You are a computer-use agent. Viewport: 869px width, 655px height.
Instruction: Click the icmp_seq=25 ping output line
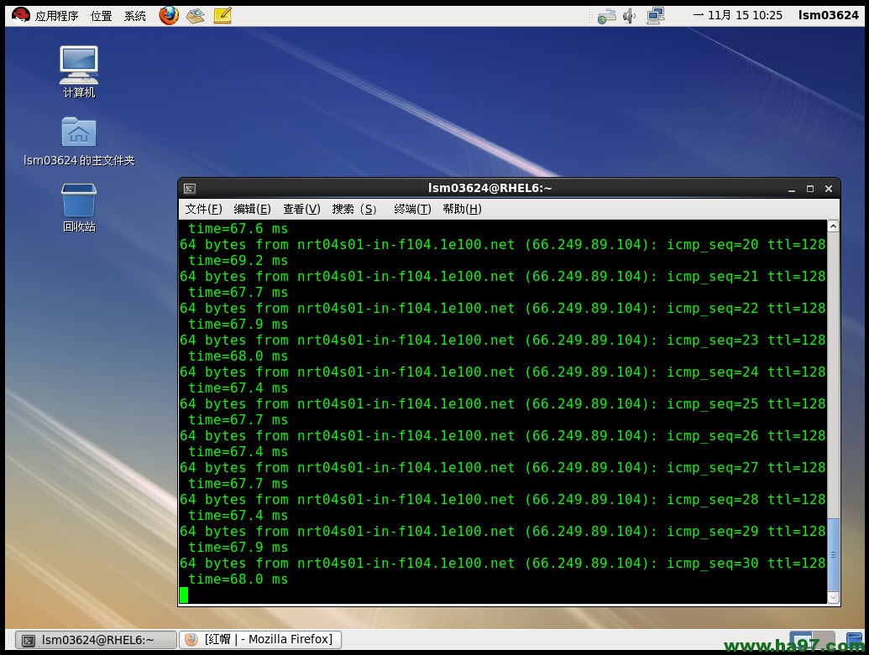pyautogui.click(x=502, y=404)
